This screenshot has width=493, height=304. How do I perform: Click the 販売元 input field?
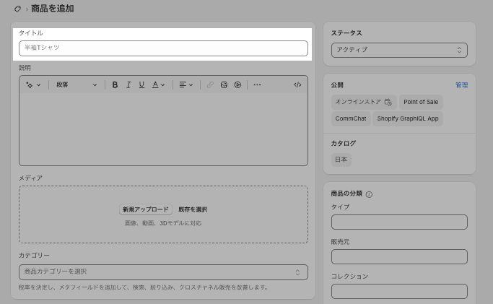pos(399,256)
